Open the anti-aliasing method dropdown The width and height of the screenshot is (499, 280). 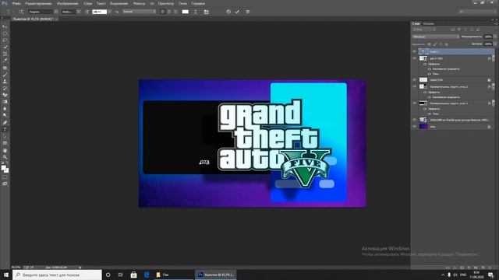click(x=139, y=12)
